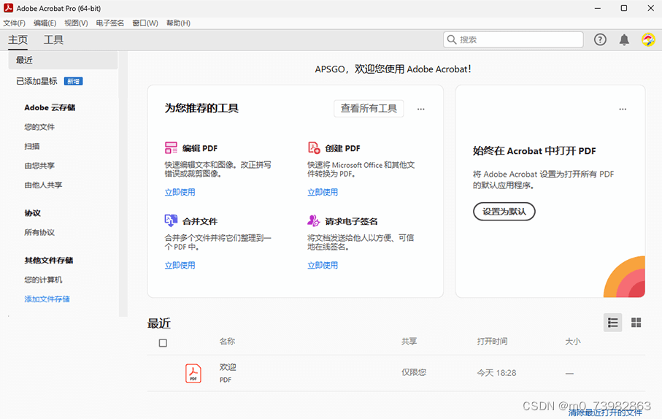The image size is (662, 419).
Task: Click the sidebar vertical scrollbar
Action: 123,184
